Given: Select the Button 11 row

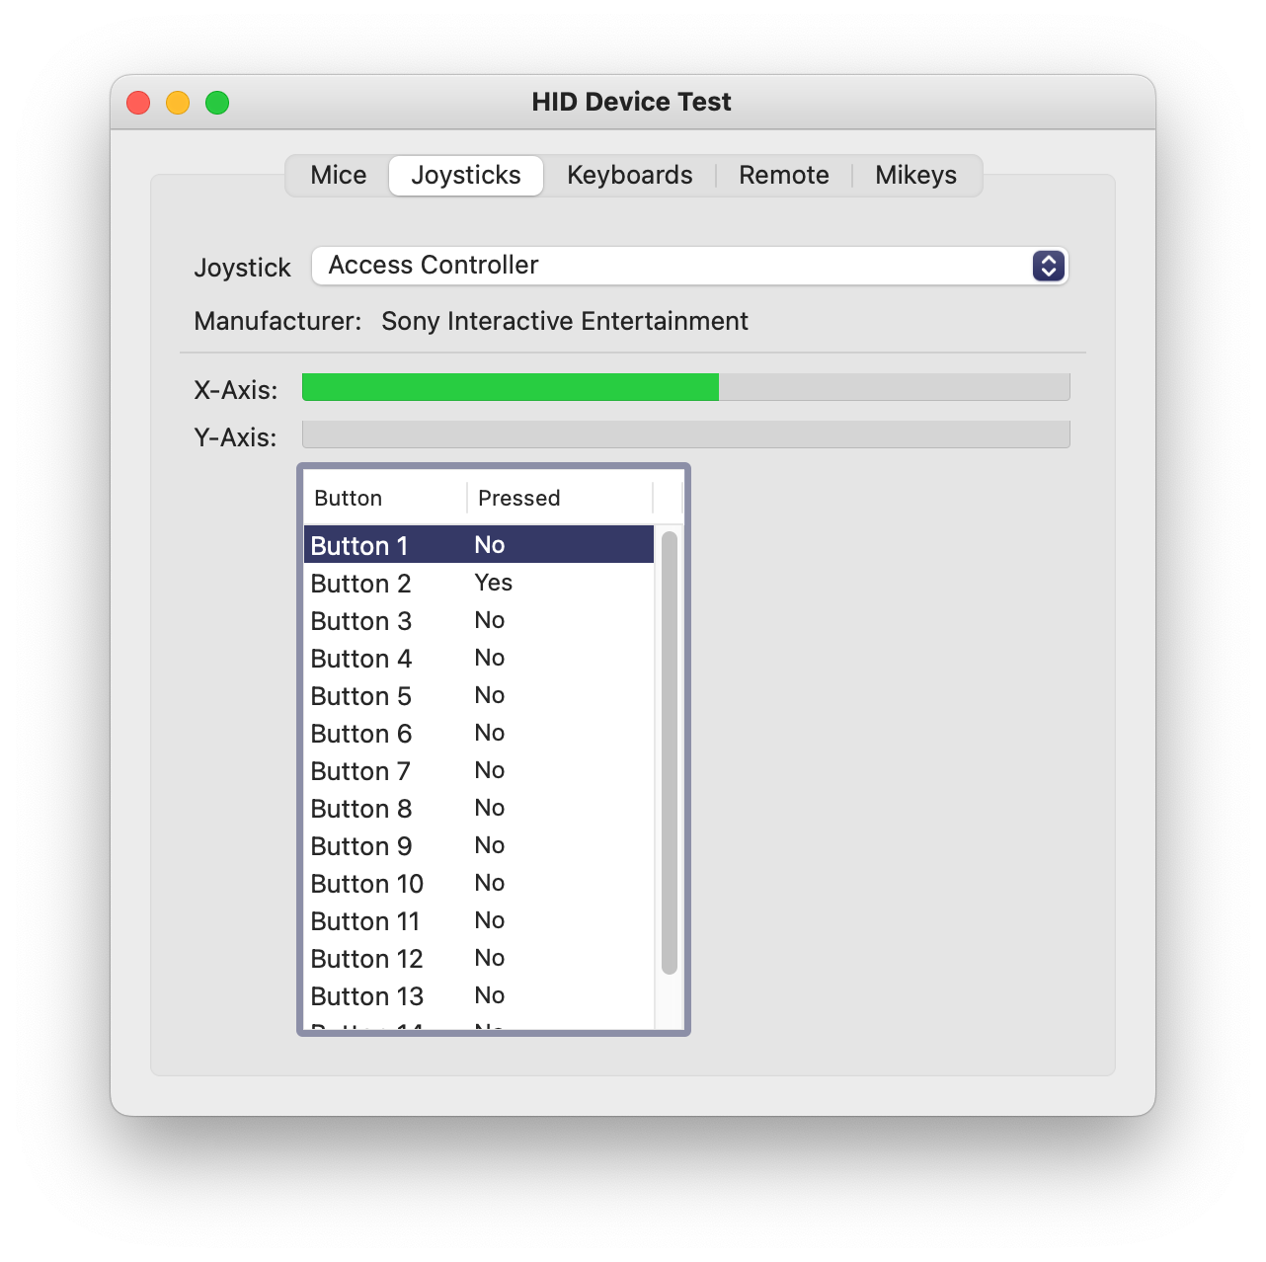Looking at the screenshot, I should click(x=479, y=920).
